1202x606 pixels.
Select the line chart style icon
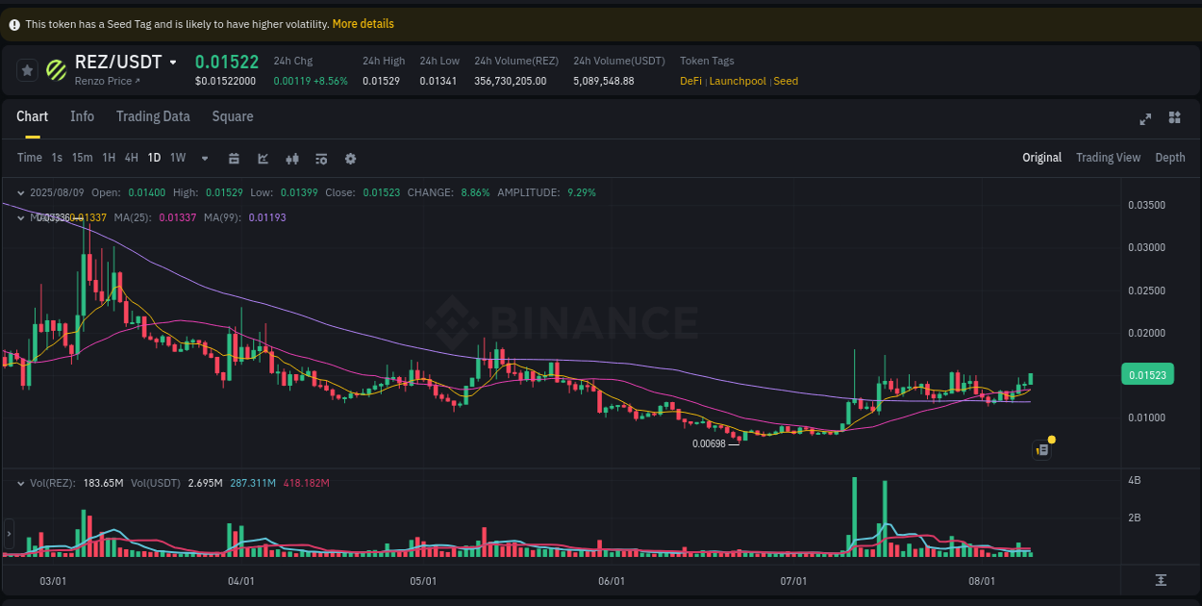pyautogui.click(x=263, y=158)
